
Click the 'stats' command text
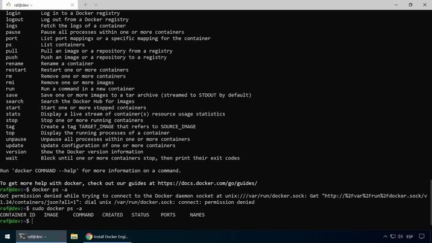tap(13, 114)
